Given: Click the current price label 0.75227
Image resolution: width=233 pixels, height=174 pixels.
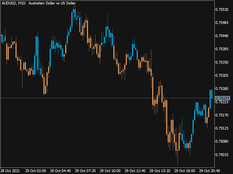Looking at the screenshot, I should 223,98.
